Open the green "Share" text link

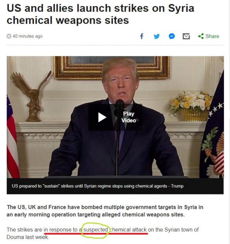coord(212,36)
